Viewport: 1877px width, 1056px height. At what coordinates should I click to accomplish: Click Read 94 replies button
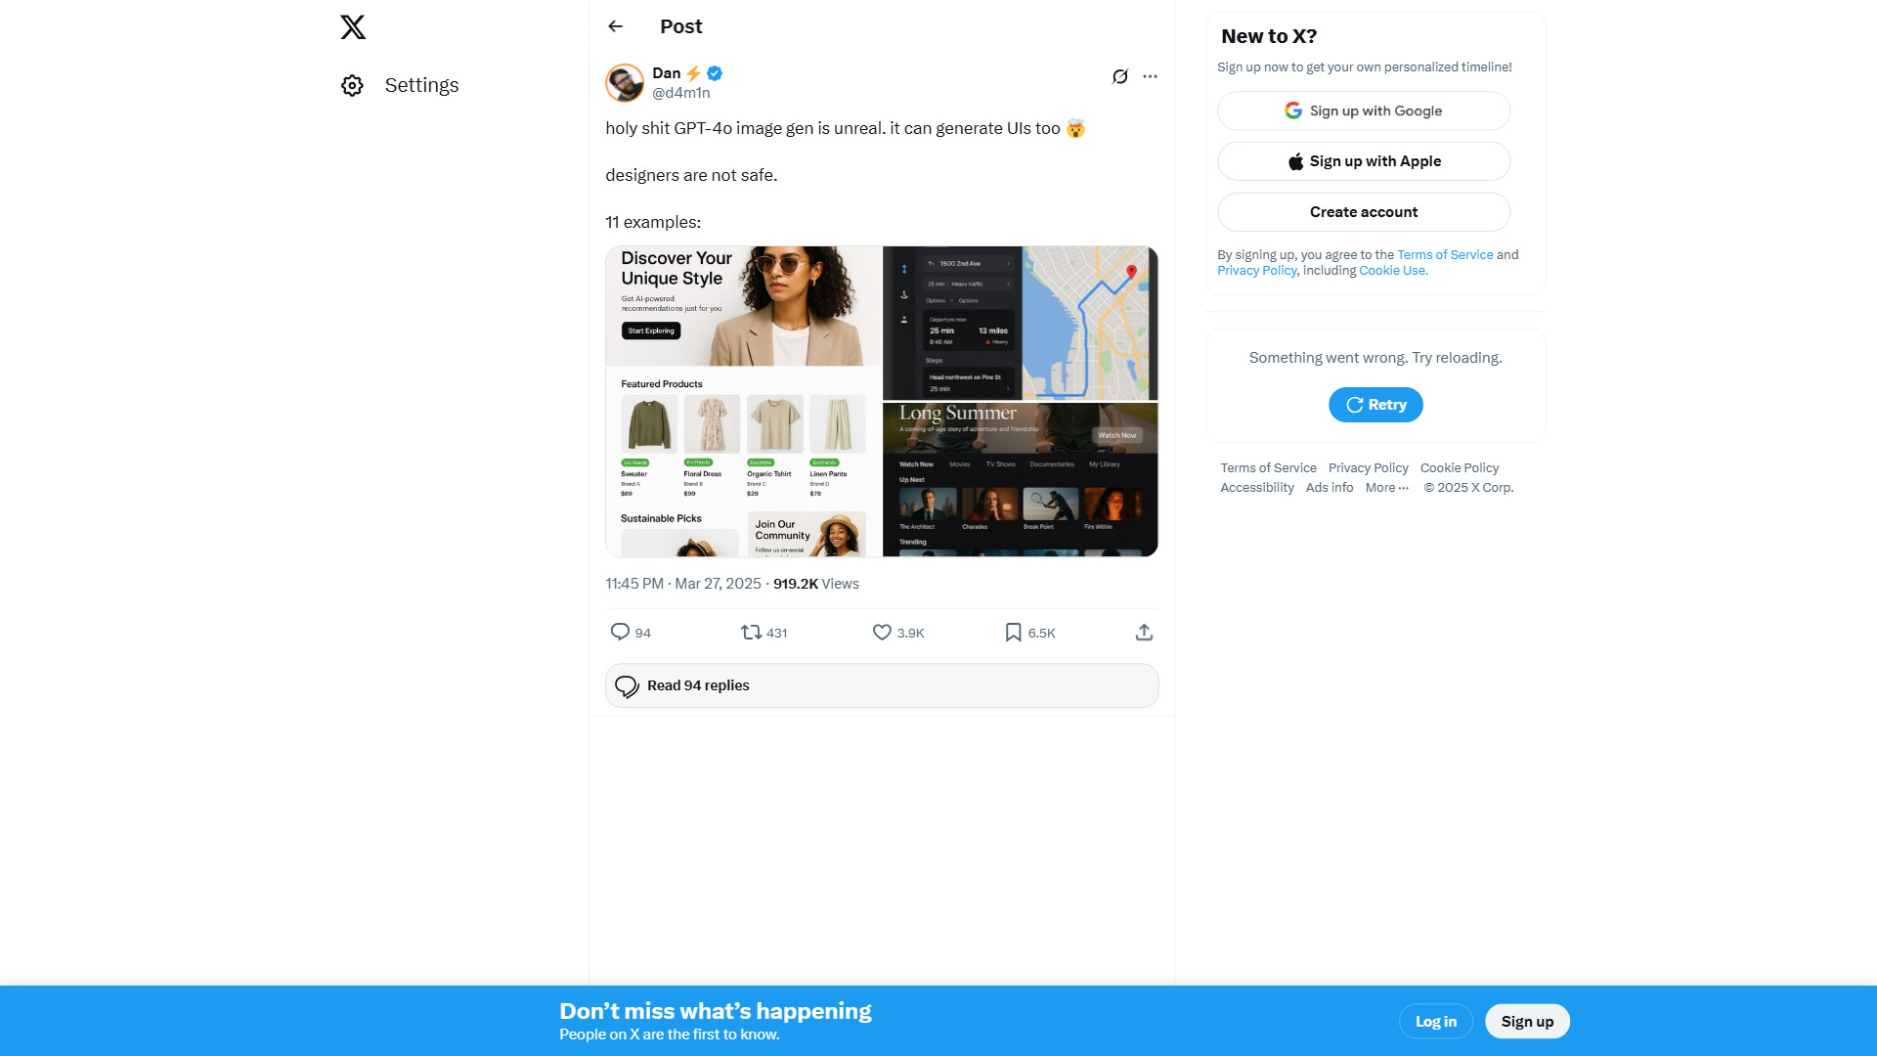[882, 685]
